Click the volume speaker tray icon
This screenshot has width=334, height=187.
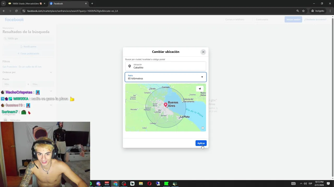[x=305, y=184]
